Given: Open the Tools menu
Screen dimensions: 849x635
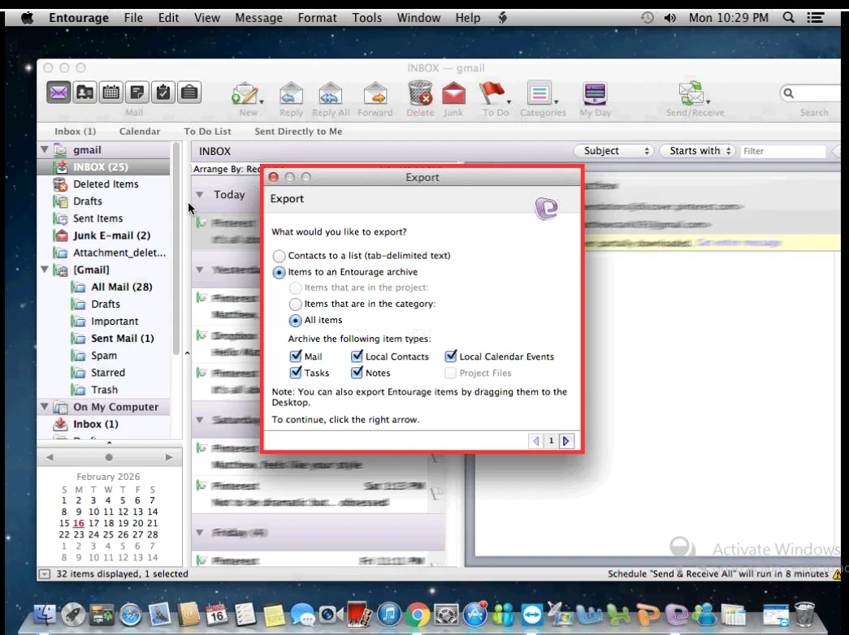Looking at the screenshot, I should [x=366, y=17].
